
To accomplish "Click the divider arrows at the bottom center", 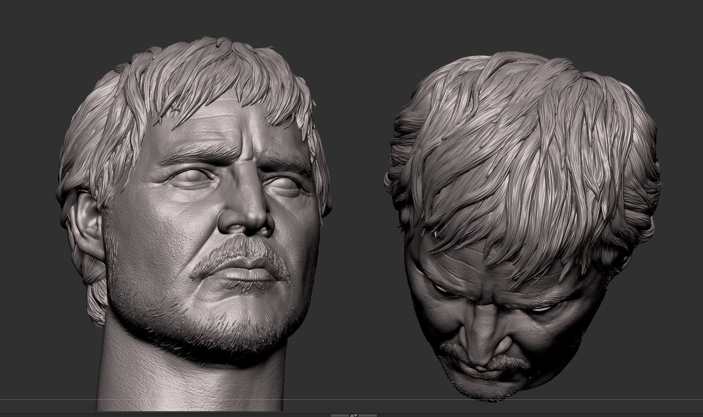I will click(354, 415).
